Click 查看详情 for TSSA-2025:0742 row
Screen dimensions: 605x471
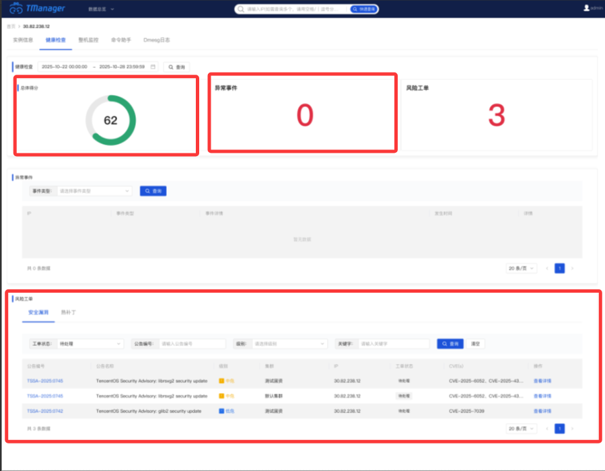(x=542, y=410)
